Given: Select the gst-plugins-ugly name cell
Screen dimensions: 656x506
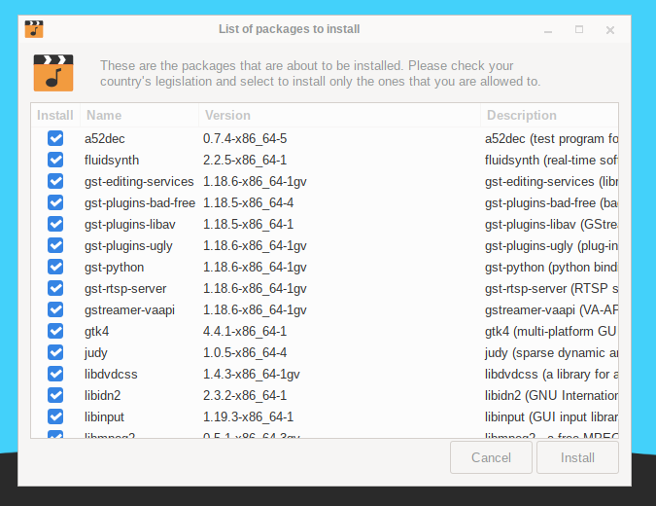Looking at the screenshot, I should point(128,246).
